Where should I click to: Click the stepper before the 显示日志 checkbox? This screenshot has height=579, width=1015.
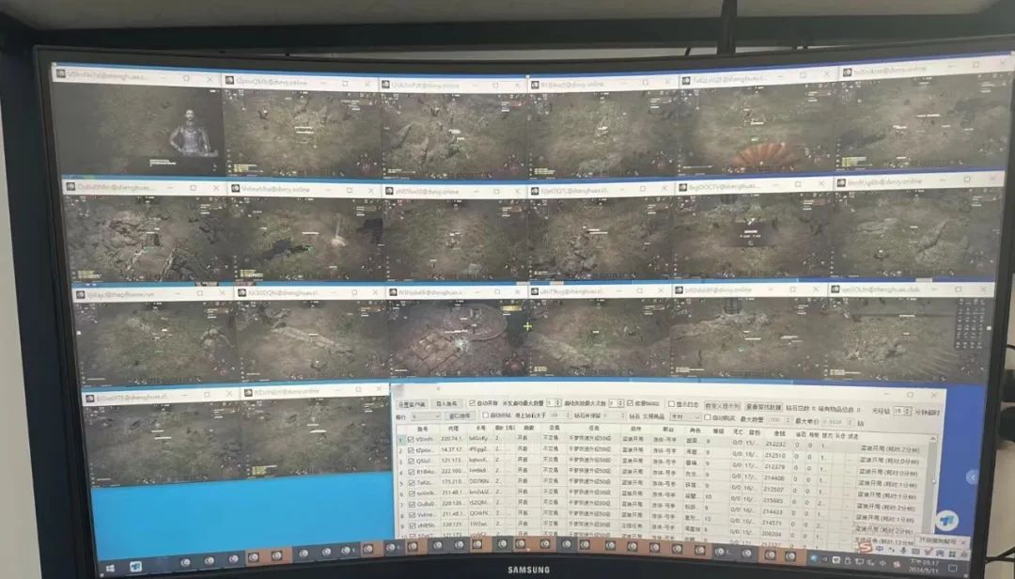[617, 403]
